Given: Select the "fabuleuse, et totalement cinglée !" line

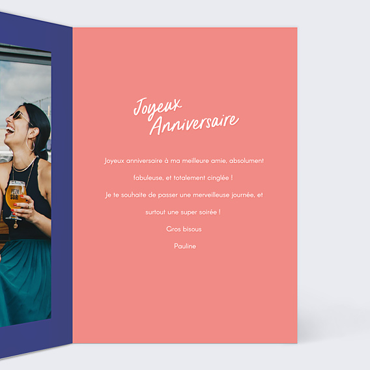Looking at the screenshot, I should [183, 178].
